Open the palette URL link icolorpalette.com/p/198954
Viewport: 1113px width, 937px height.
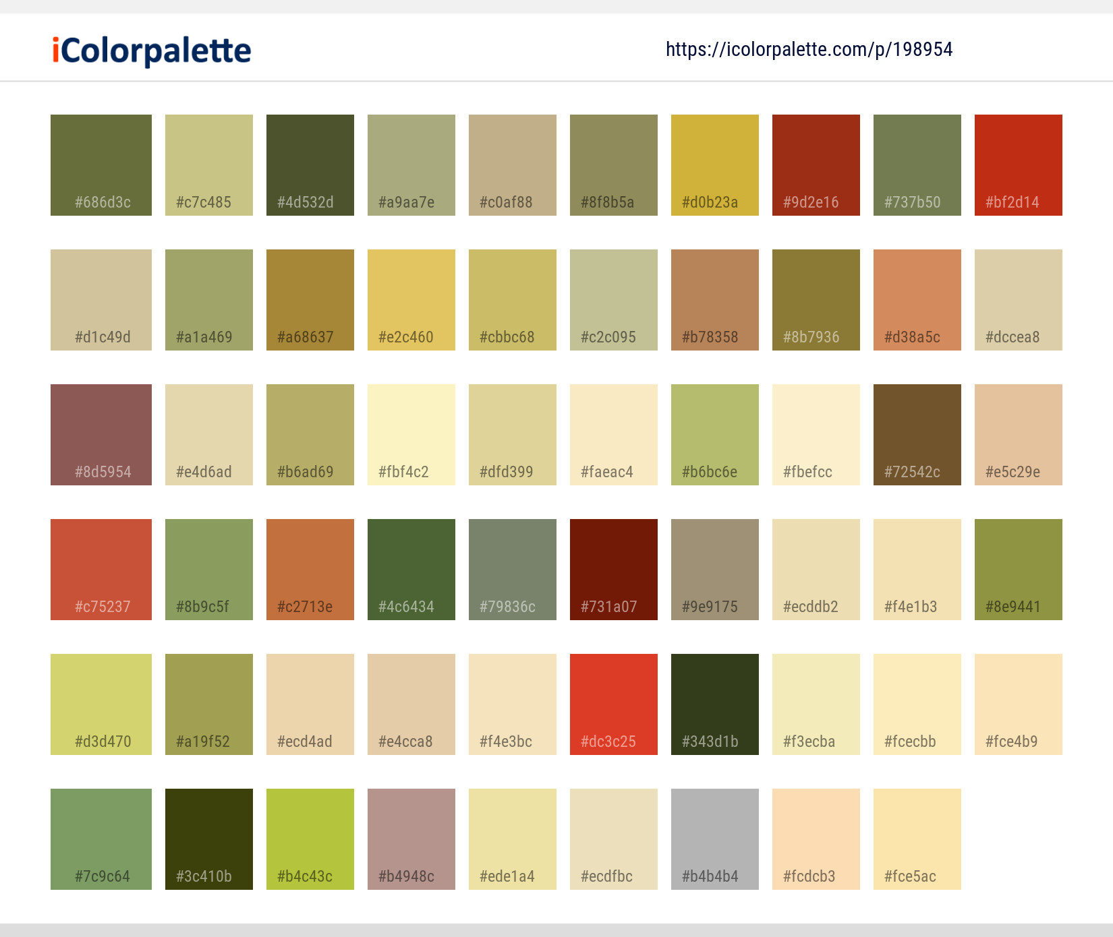pyautogui.click(x=809, y=49)
